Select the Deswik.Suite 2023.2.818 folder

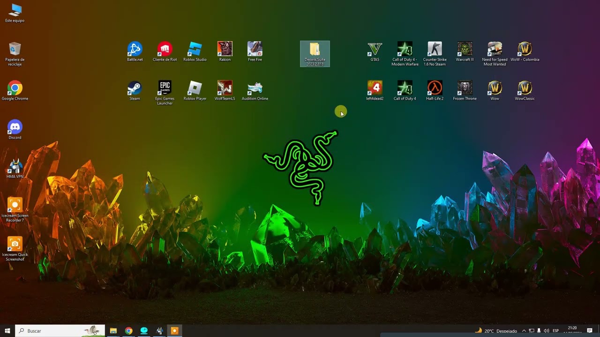[315, 54]
